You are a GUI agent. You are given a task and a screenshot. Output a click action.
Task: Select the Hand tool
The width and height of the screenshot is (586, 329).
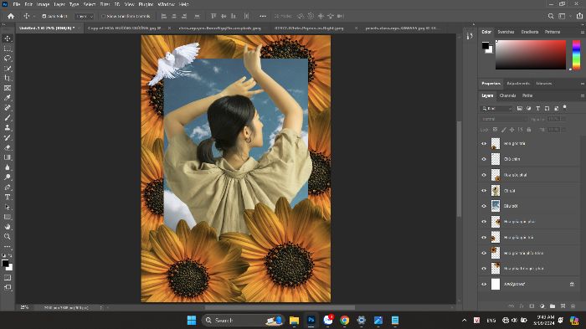tap(8, 227)
